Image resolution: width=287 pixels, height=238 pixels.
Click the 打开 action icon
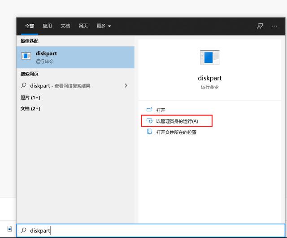tap(149, 110)
